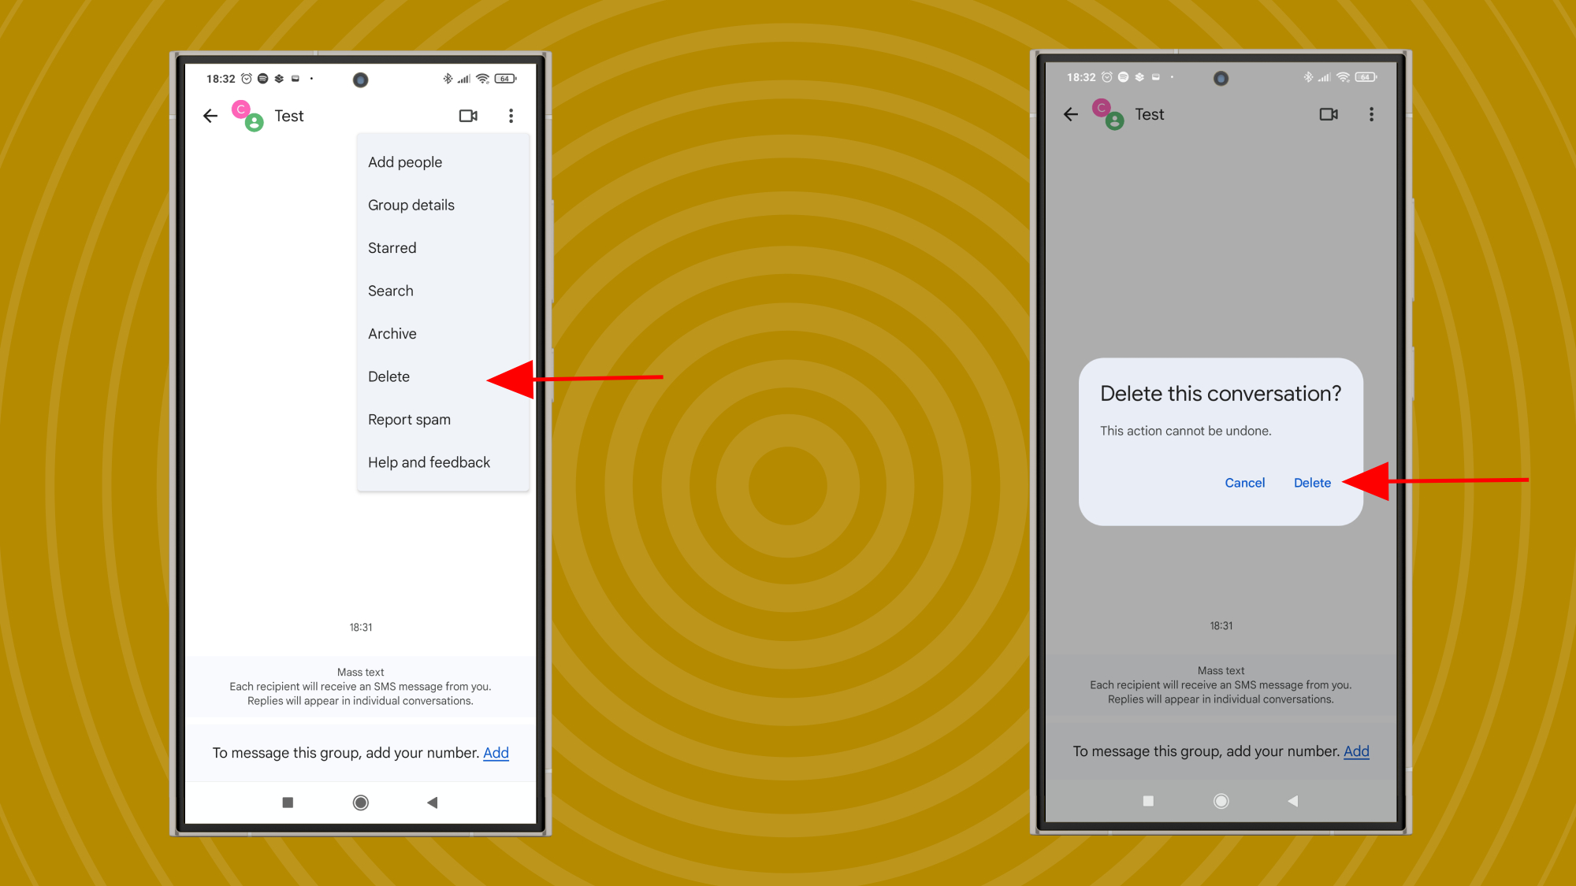Tap the video call icon on right screen
Viewport: 1576px width, 886px height.
click(1328, 113)
